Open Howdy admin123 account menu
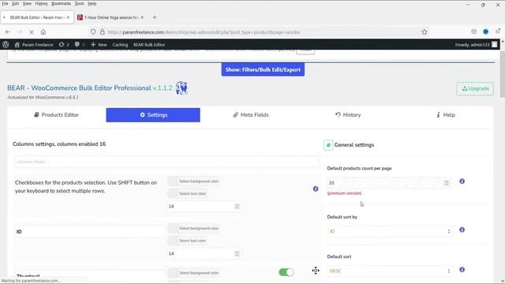505x284 pixels. [x=476, y=45]
